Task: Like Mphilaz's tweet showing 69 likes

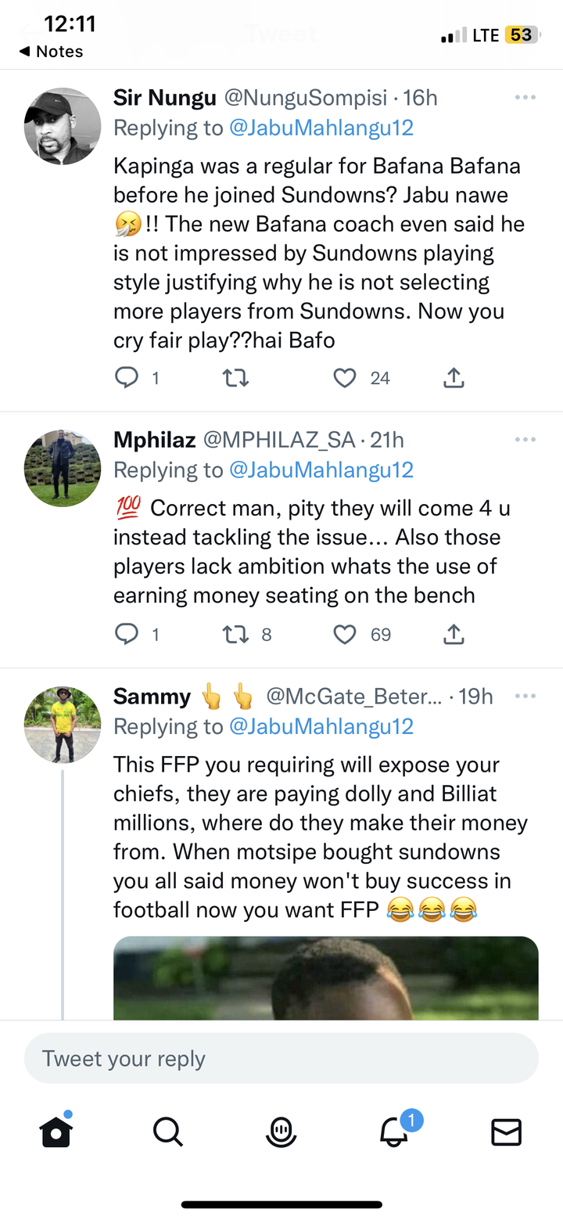Action: [x=345, y=634]
